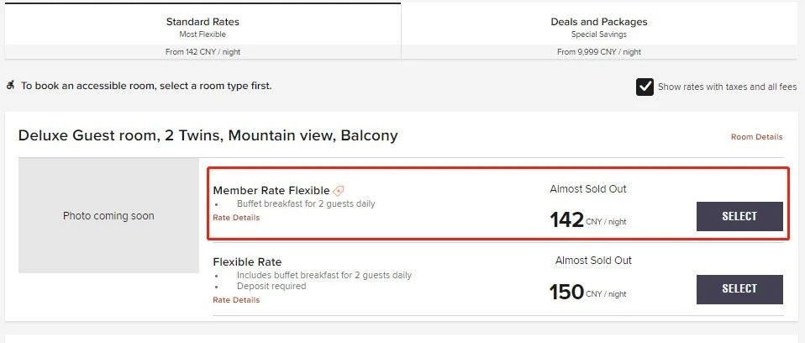805x343 pixels.
Task: Click the Photo coming soon placeholder
Action: click(108, 216)
